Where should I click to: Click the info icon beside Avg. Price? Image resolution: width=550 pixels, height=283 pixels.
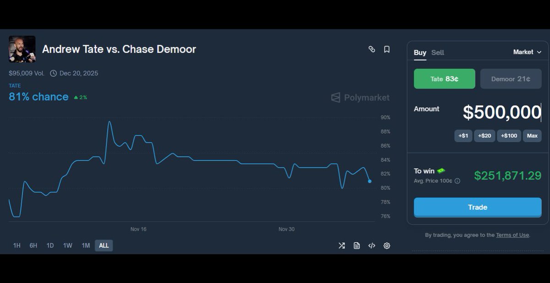pyautogui.click(x=457, y=181)
